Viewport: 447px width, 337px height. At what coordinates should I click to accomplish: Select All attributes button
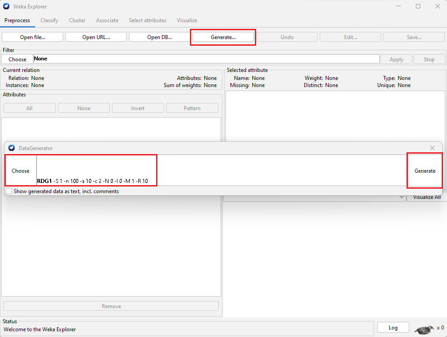tap(29, 108)
